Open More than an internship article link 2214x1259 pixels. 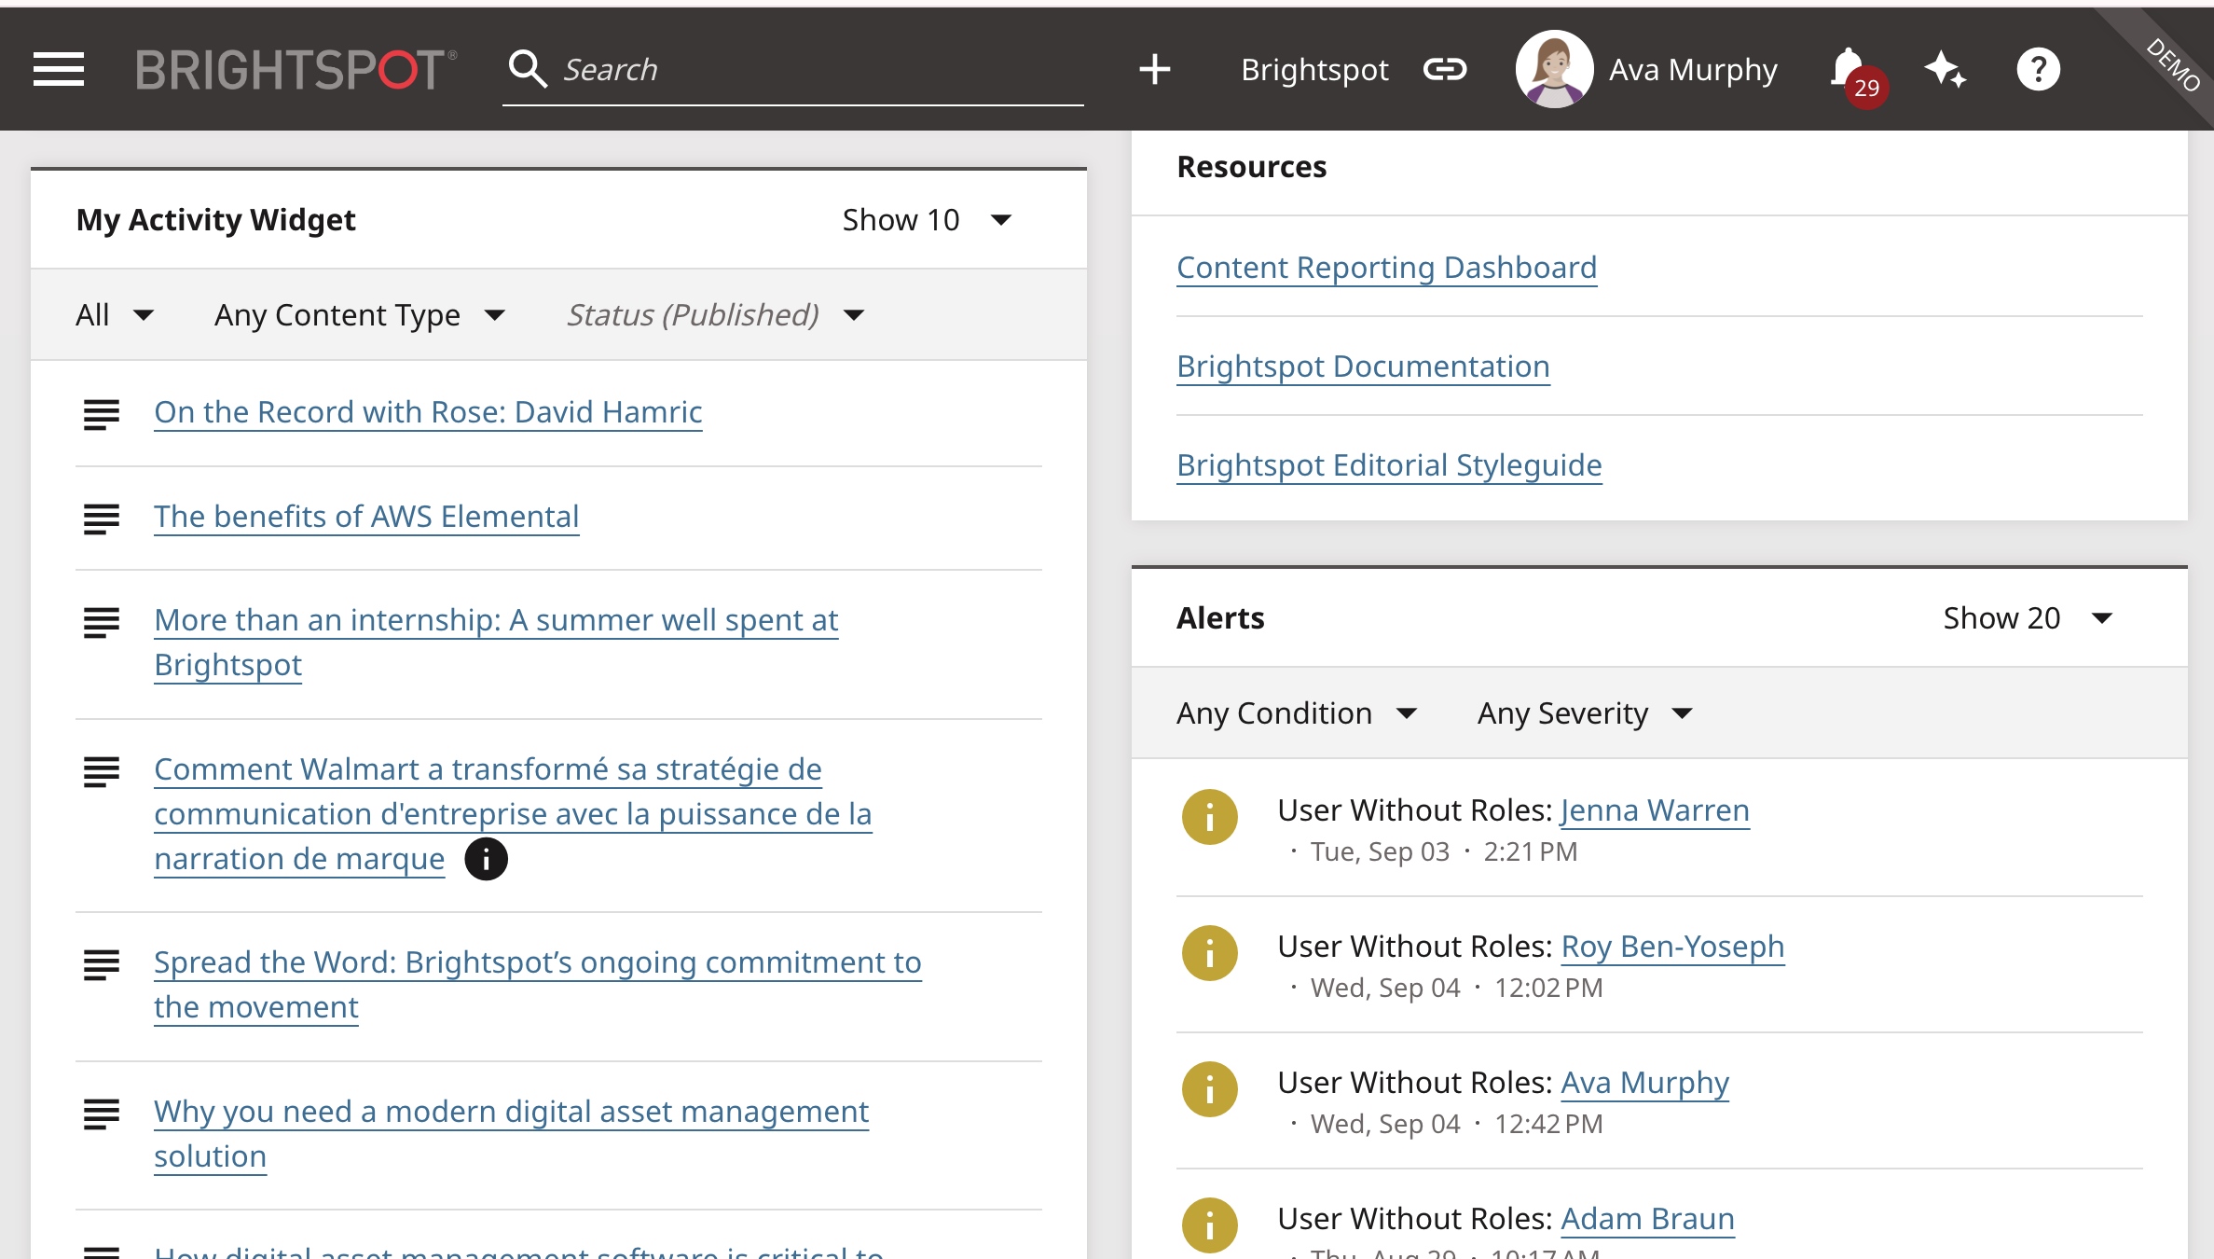pos(496,643)
